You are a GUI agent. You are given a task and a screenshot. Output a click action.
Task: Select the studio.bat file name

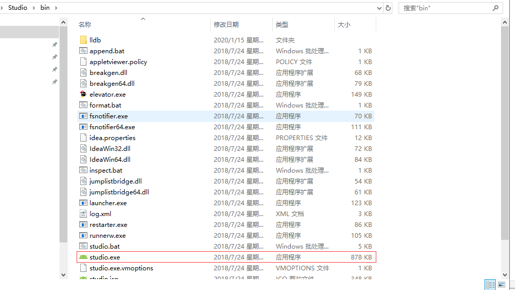pos(105,247)
